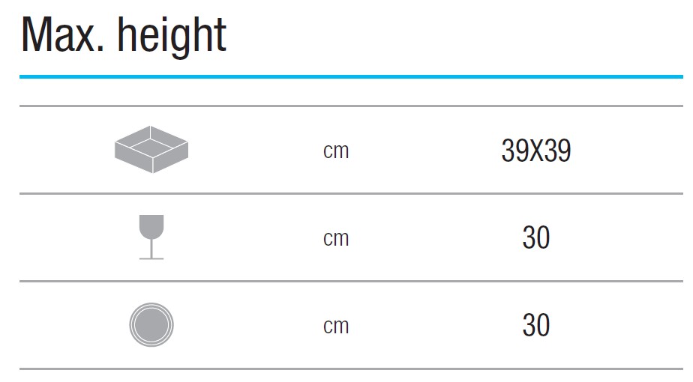Click the gray divider above the basket row
The height and width of the screenshot is (382, 693).
pos(351,106)
